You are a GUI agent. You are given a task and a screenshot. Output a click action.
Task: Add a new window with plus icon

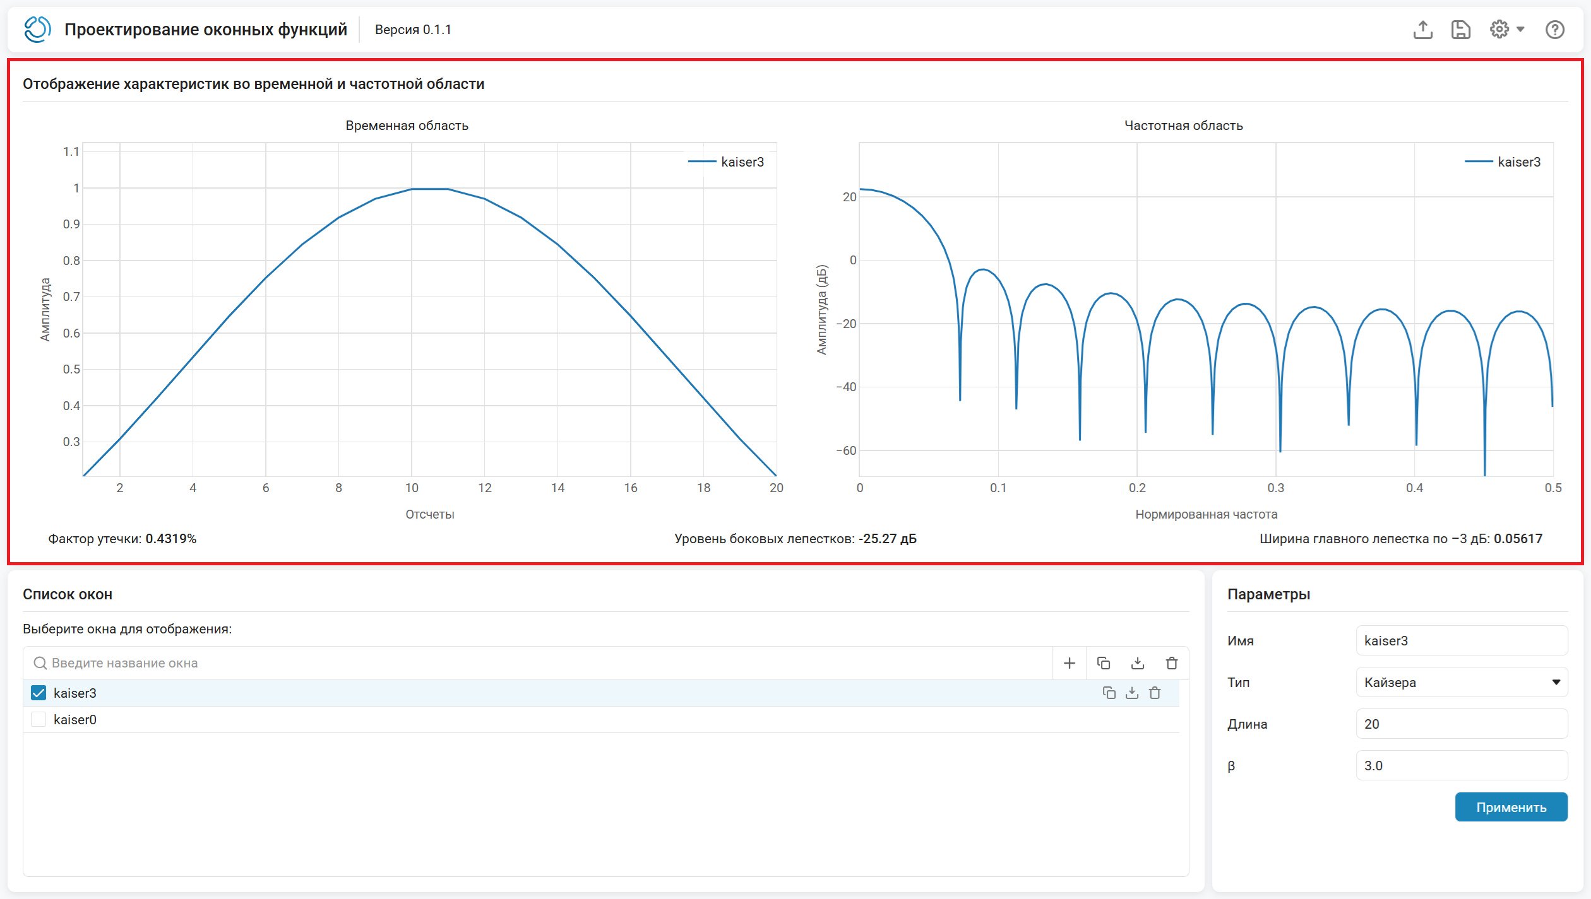(x=1070, y=663)
